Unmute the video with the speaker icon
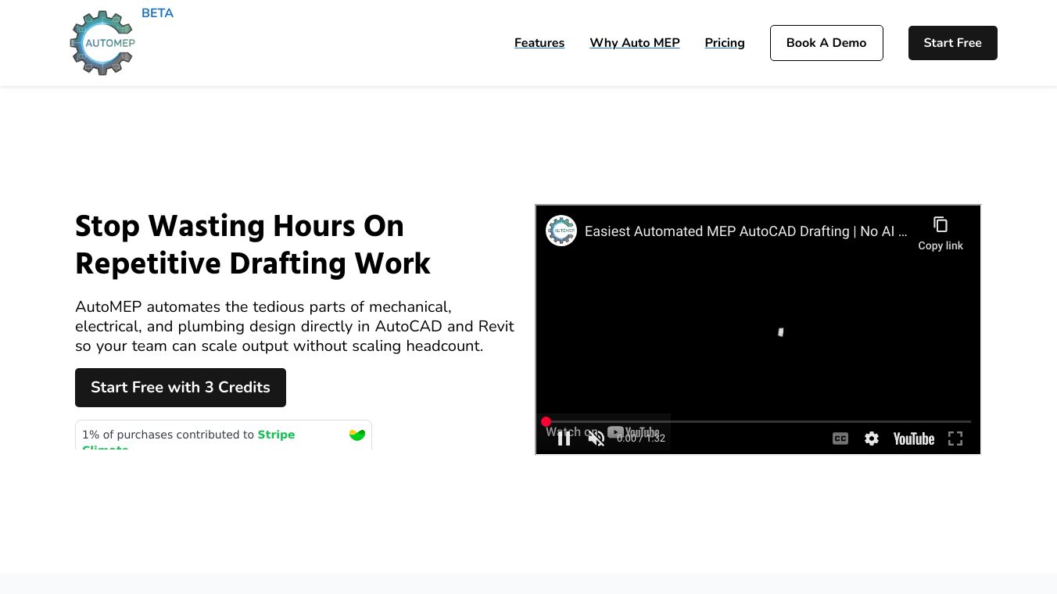Screen dimensions: 1057x594 pyautogui.click(x=596, y=438)
